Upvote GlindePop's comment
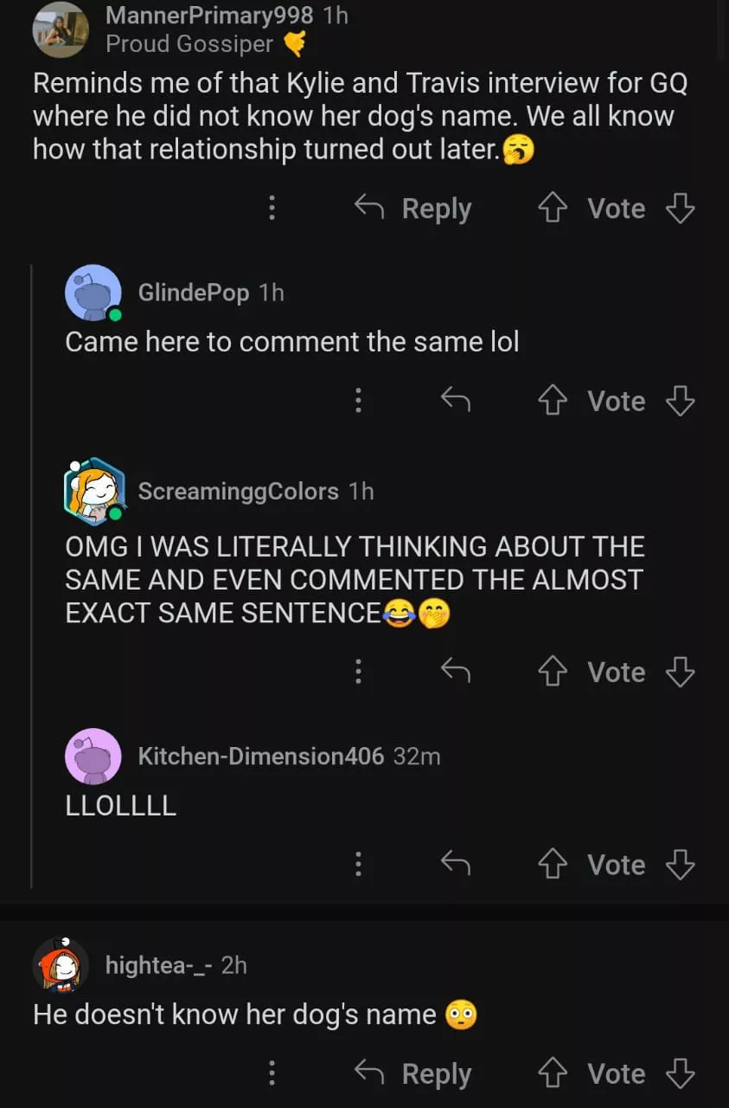The height and width of the screenshot is (1108, 729). point(551,401)
